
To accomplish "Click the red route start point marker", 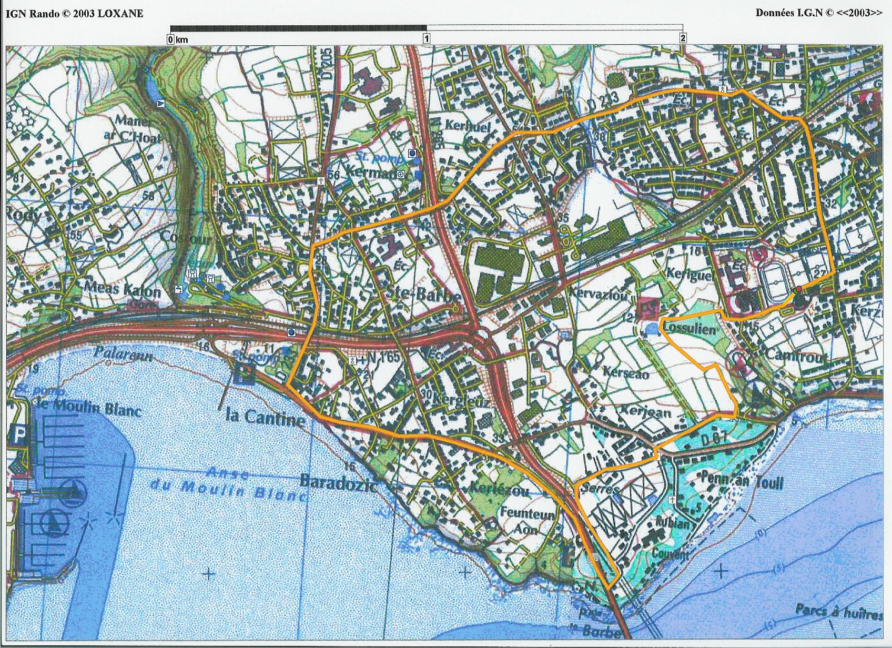I will click(798, 289).
